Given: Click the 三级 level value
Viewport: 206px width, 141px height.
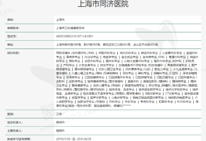Looking at the screenshot, I should click(x=59, y=114).
